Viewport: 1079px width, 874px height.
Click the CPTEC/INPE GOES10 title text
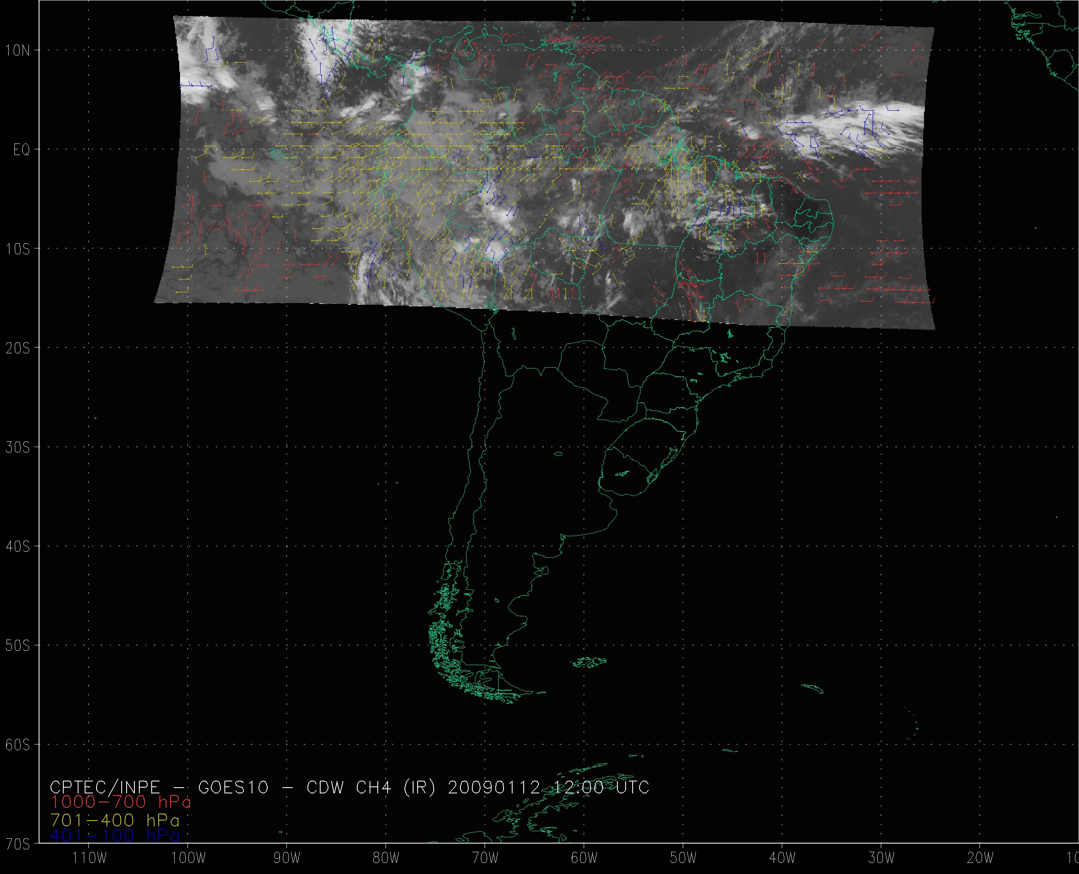[349, 787]
